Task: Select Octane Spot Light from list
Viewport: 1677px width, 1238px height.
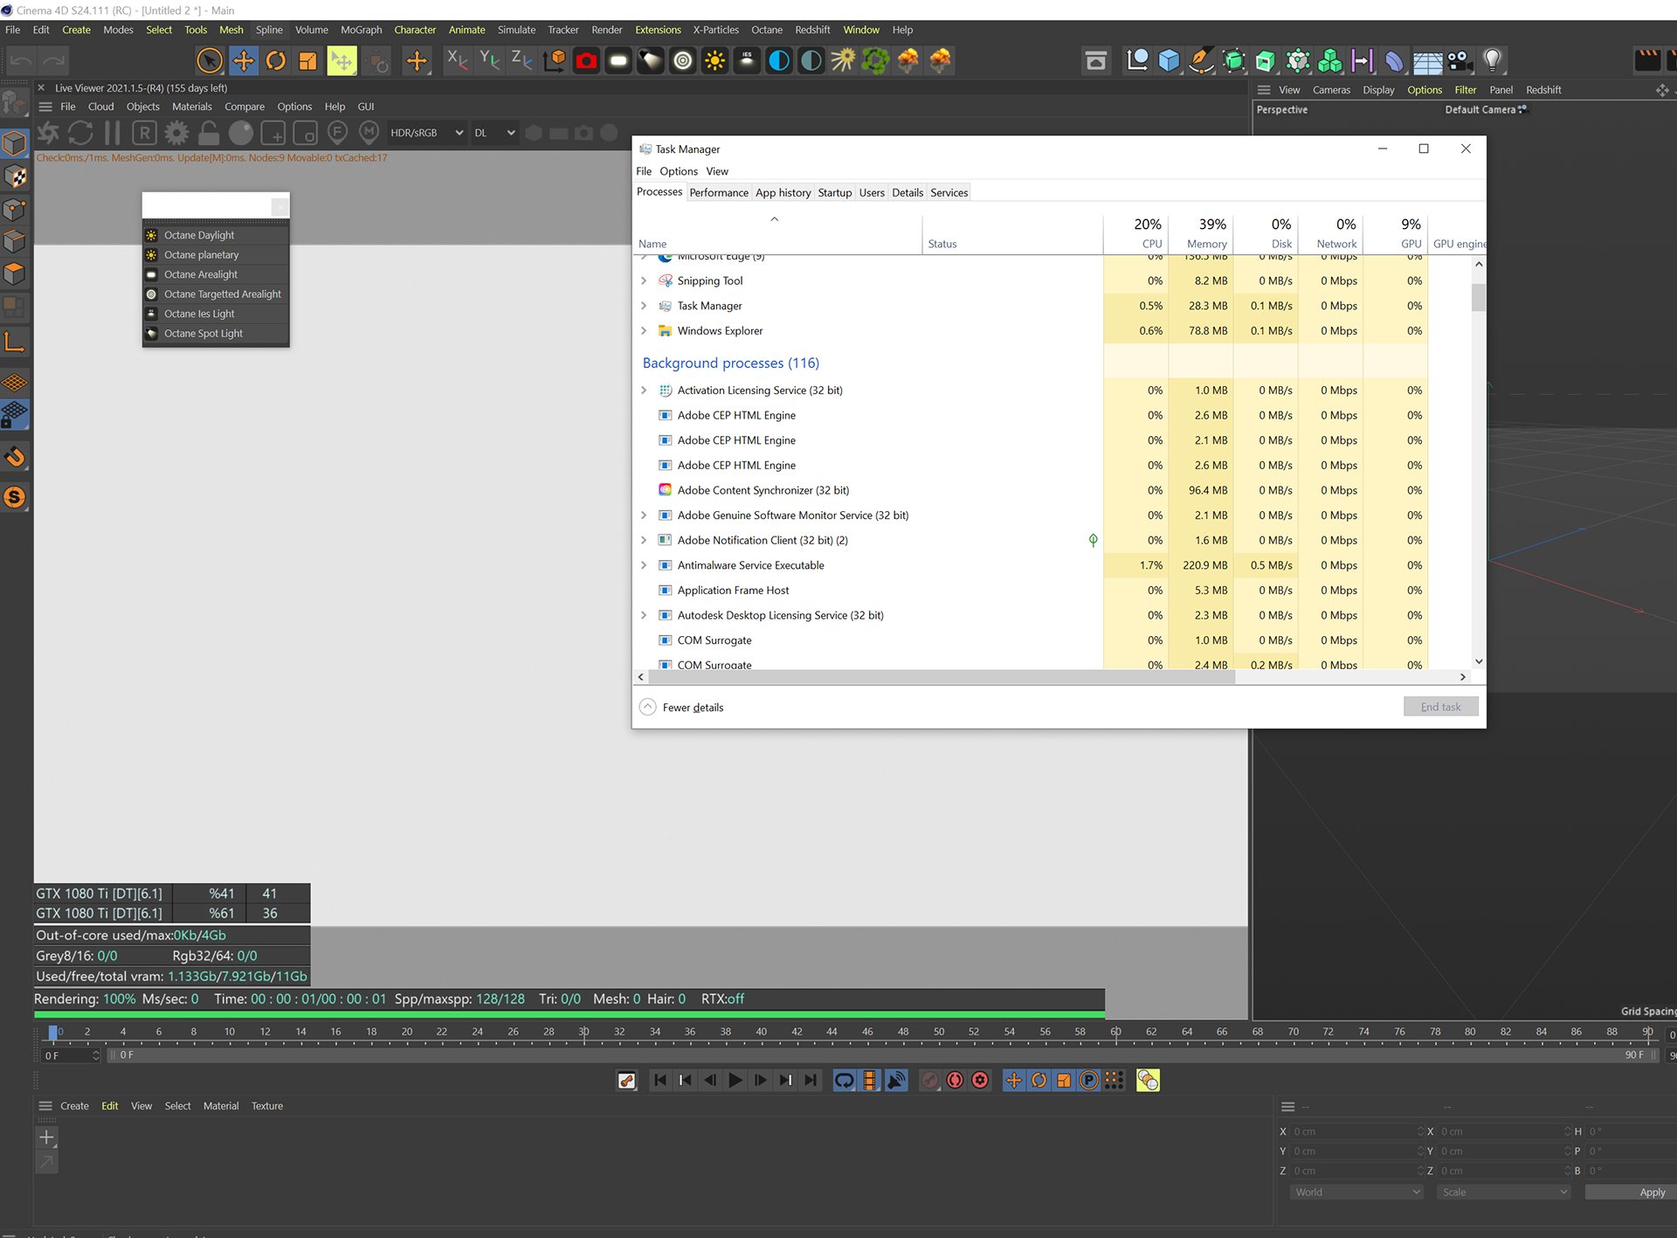Action: click(x=203, y=334)
